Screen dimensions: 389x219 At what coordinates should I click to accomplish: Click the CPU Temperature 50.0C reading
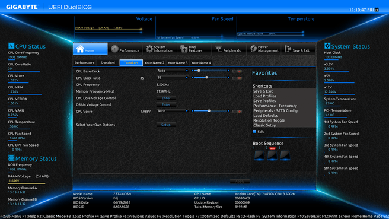[x=14, y=126]
